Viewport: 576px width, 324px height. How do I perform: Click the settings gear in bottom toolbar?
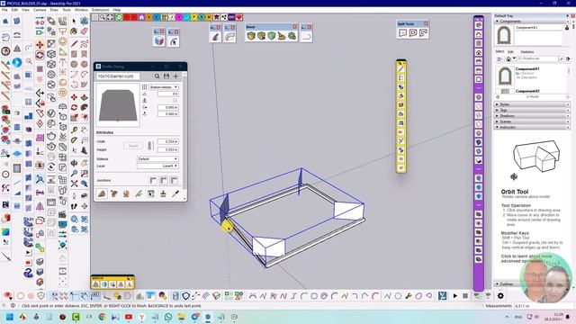pyautogui.click(x=500, y=296)
